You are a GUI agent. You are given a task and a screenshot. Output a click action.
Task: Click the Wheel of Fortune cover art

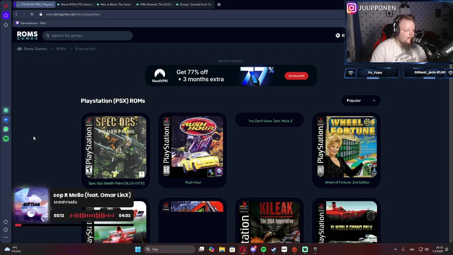[x=347, y=147]
